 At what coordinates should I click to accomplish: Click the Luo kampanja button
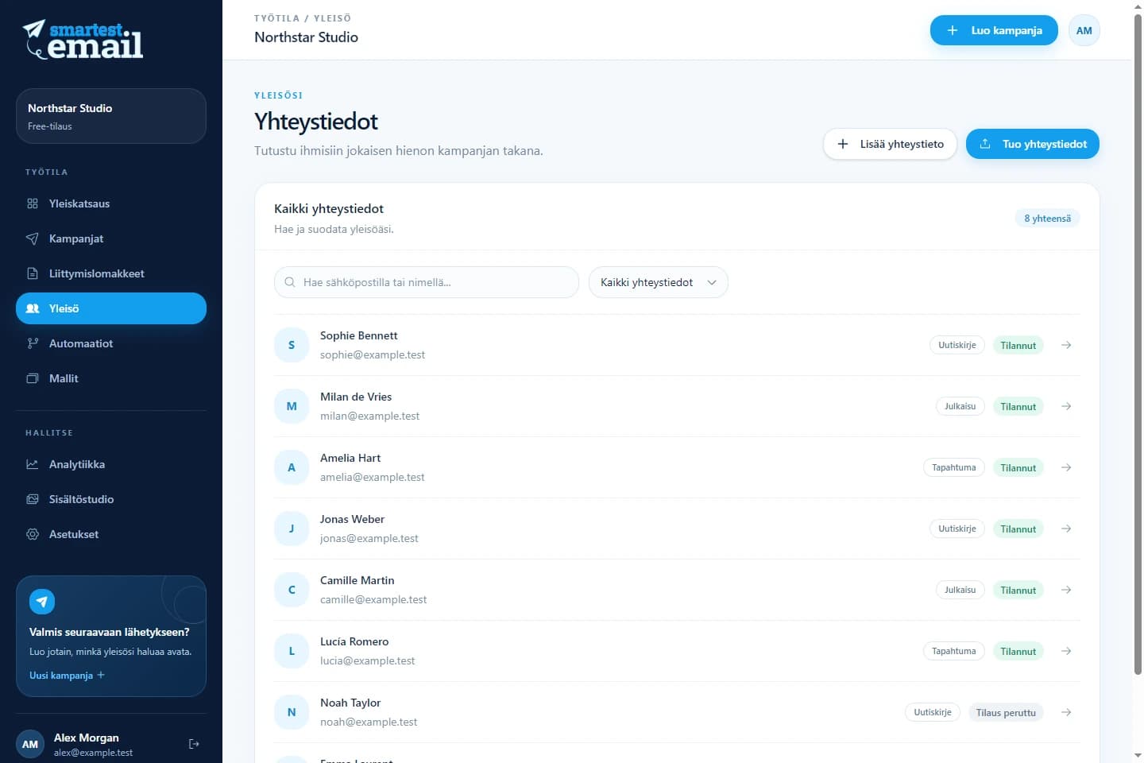point(994,30)
